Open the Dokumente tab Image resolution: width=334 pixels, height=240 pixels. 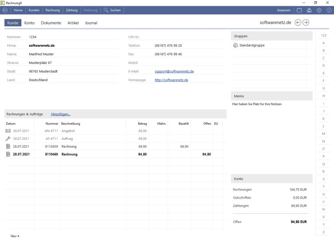(51, 23)
